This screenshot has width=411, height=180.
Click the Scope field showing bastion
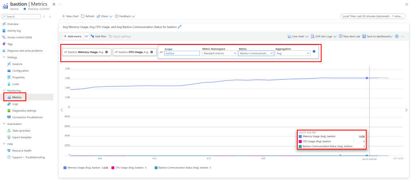tap(182, 53)
